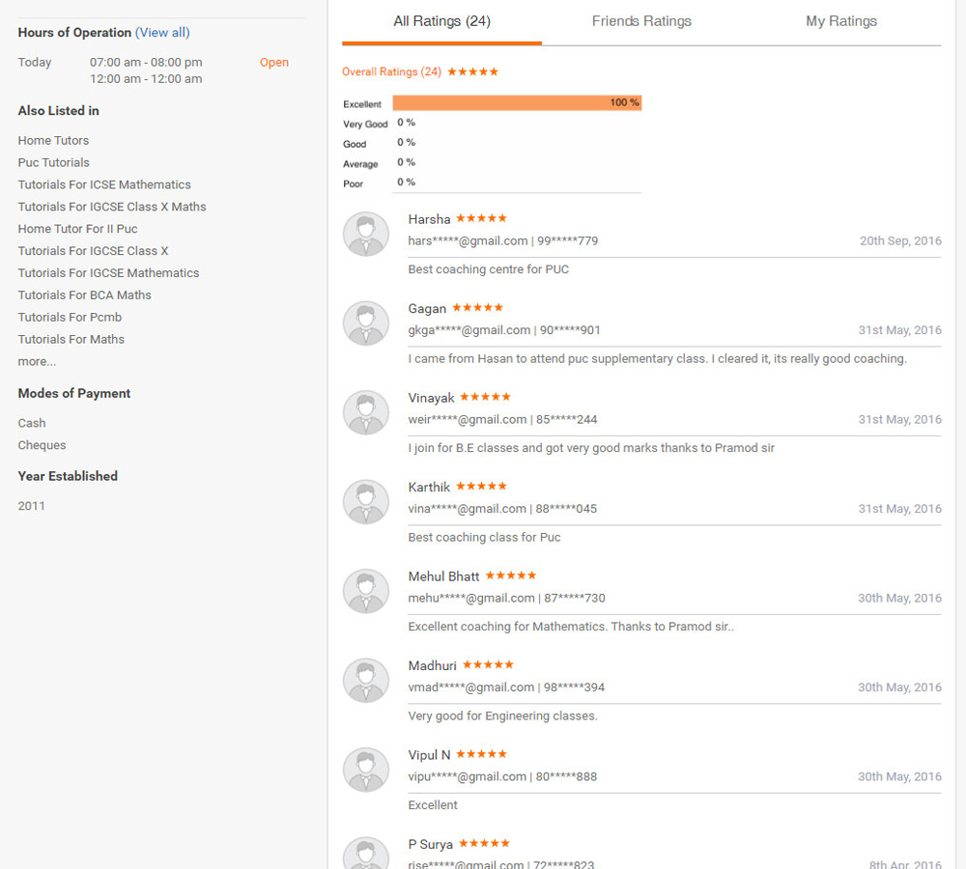This screenshot has width=966, height=869.
Task: Select the All Ratings (24) tab
Action: click(x=442, y=21)
